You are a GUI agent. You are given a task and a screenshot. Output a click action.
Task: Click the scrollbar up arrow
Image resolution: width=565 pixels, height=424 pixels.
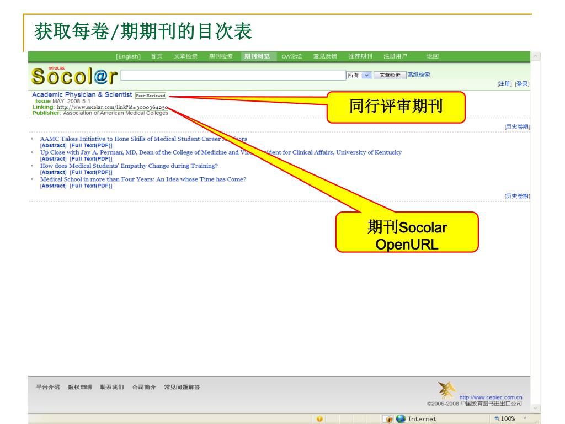click(x=535, y=56)
